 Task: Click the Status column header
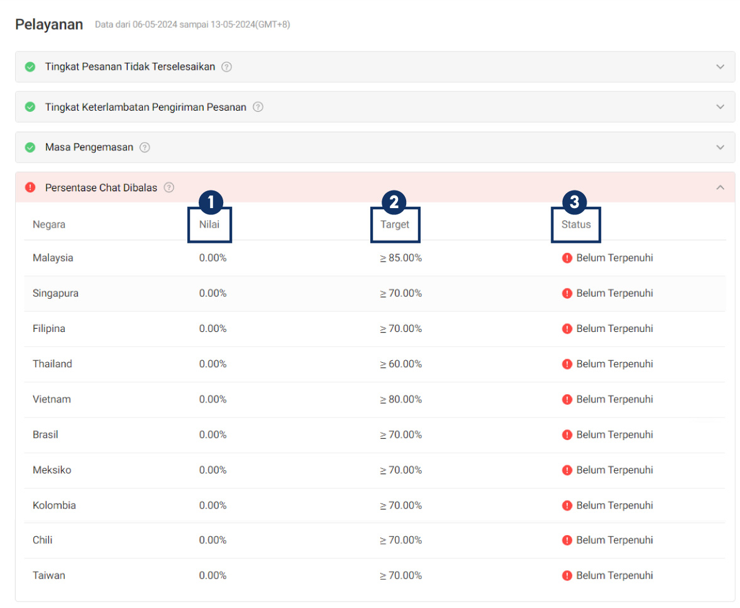click(x=576, y=224)
